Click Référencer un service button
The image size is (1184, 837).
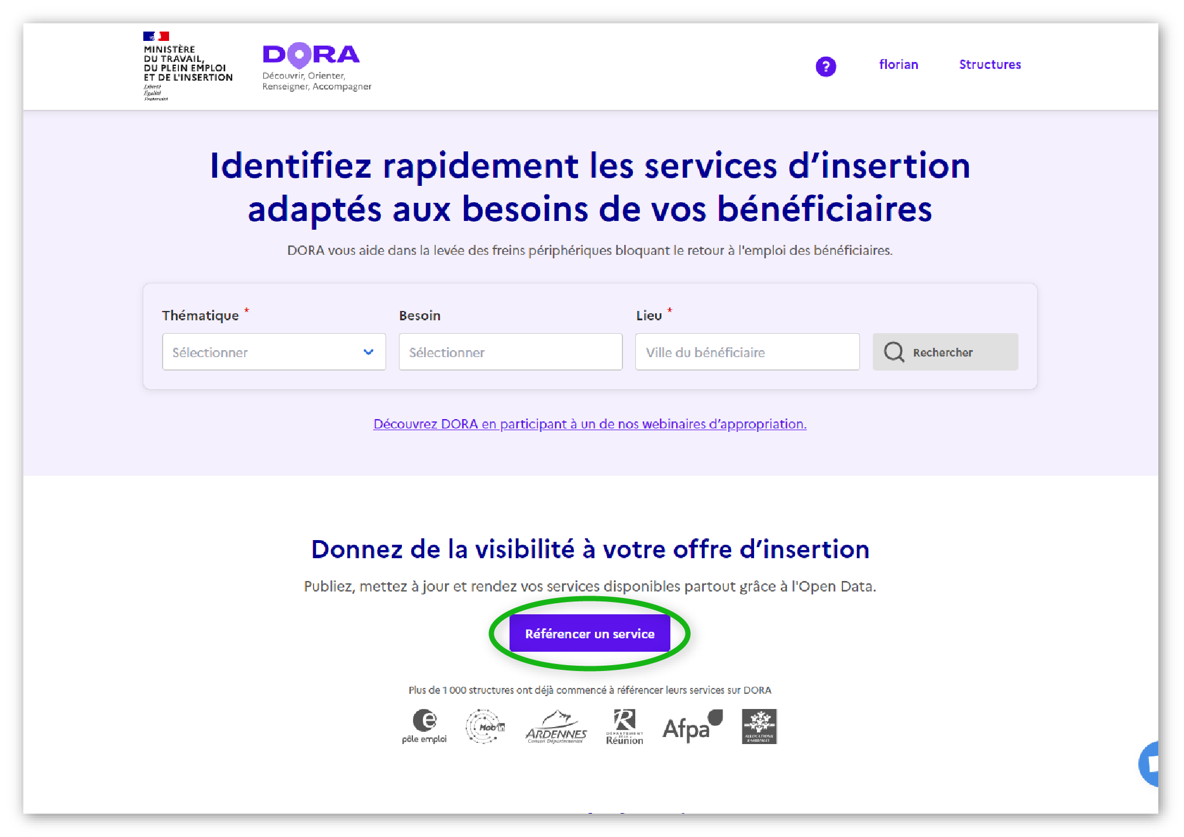[590, 634]
